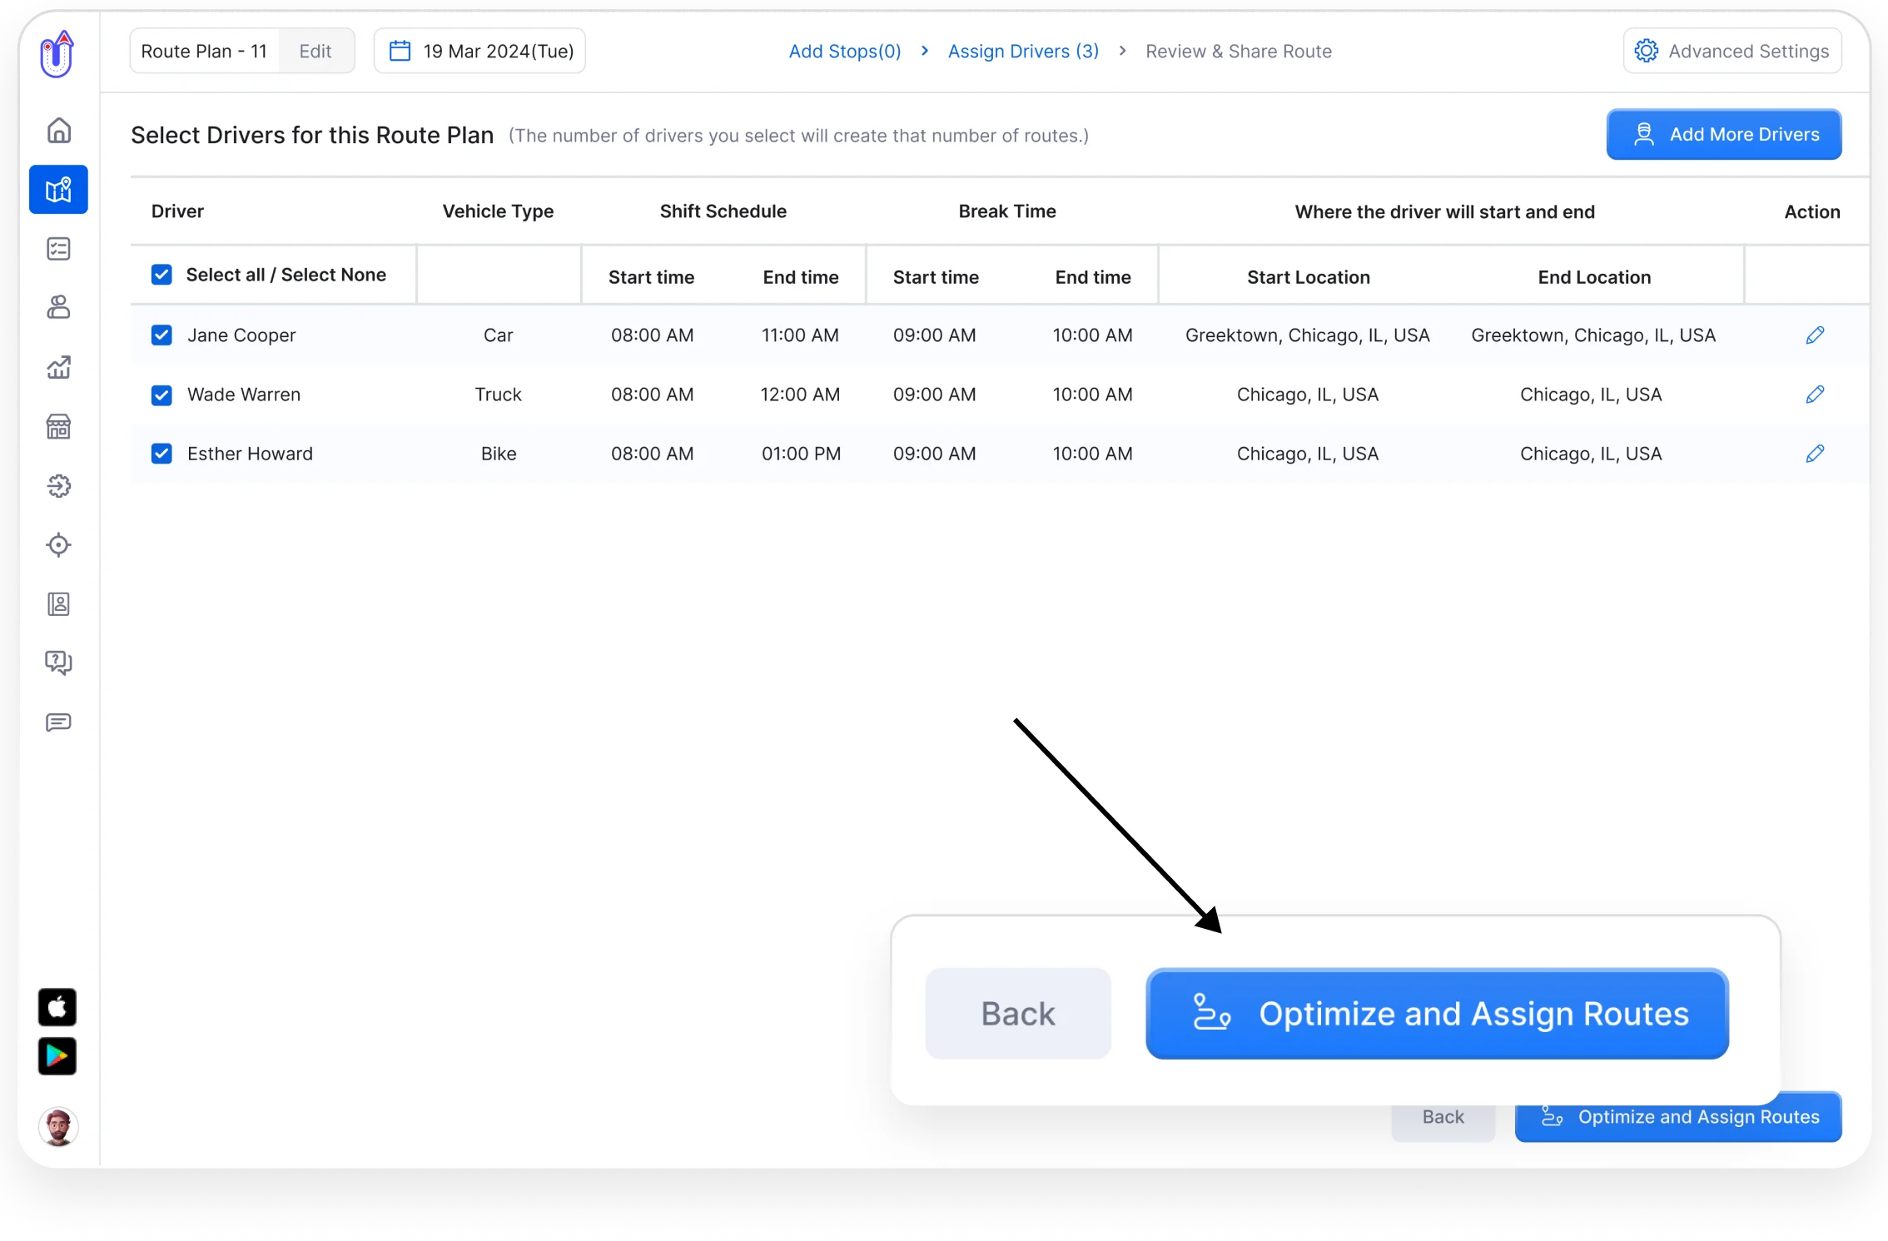Go to Review & Share Route step
The image size is (1888, 1241).
[1239, 52]
